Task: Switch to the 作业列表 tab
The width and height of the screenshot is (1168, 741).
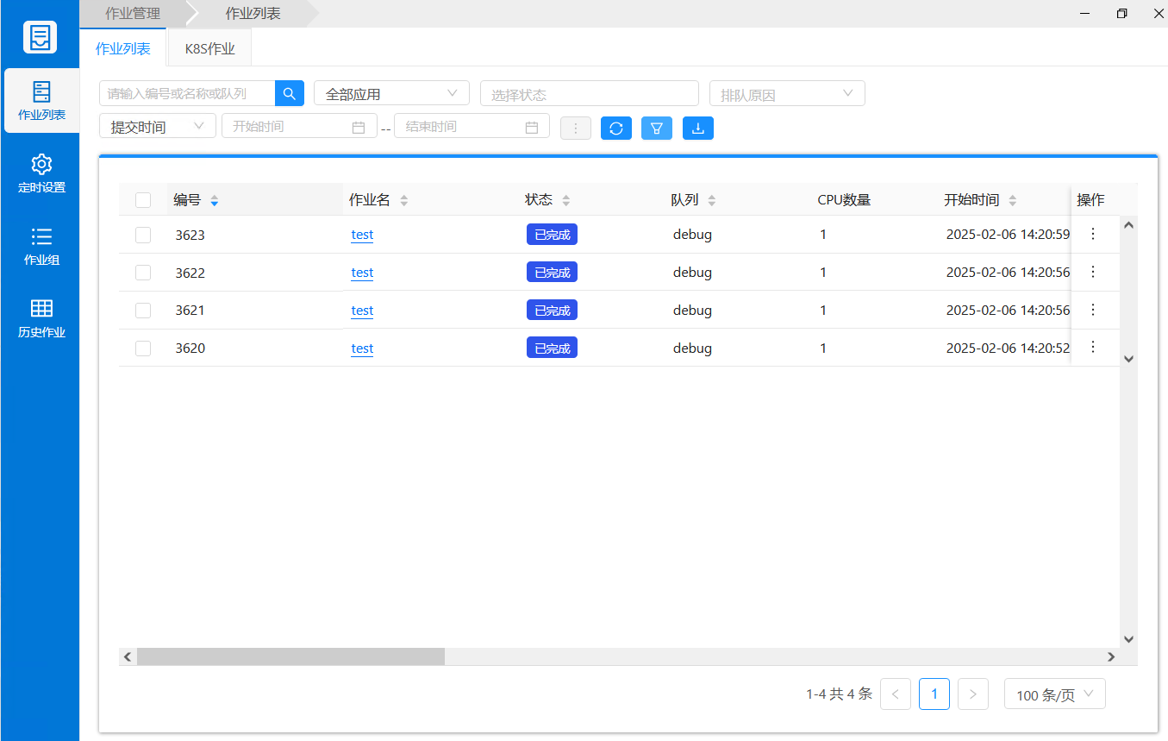Action: pyautogui.click(x=123, y=48)
